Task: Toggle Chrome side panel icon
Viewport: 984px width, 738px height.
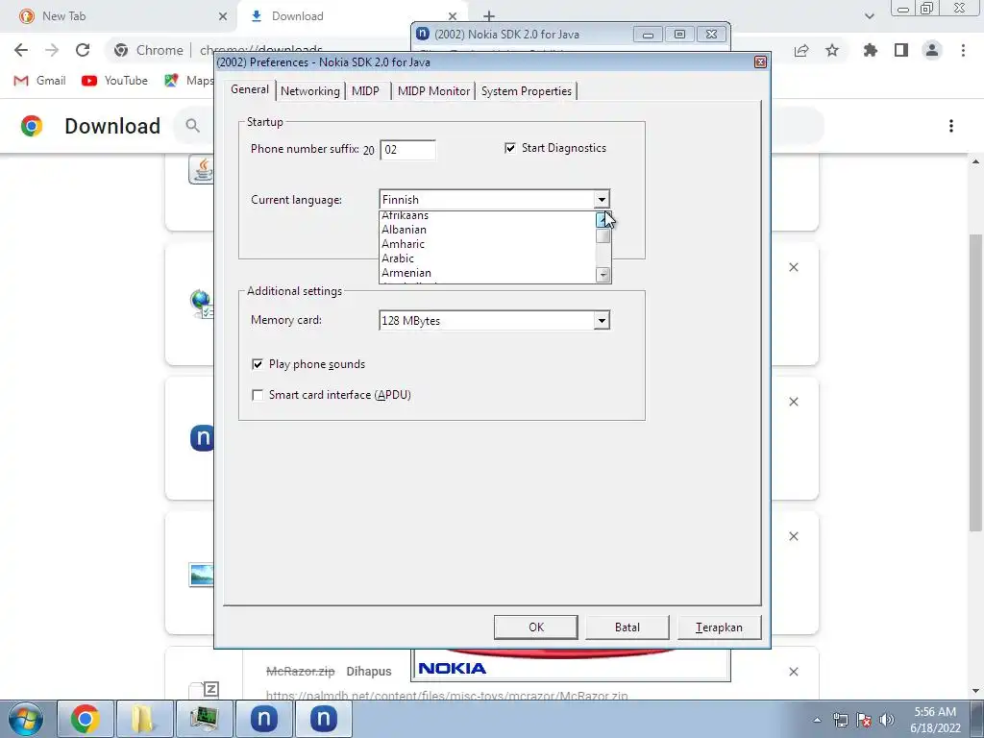Action: coord(901,50)
